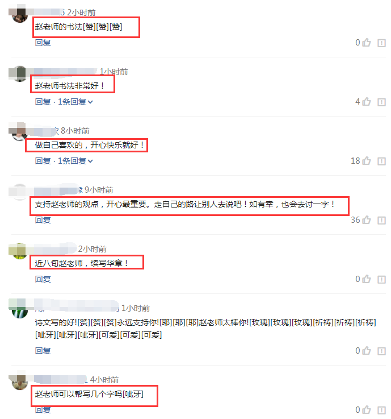Like the comment '近八旬赵老师,续写华章!'
391x419 pixels.
coord(367,279)
